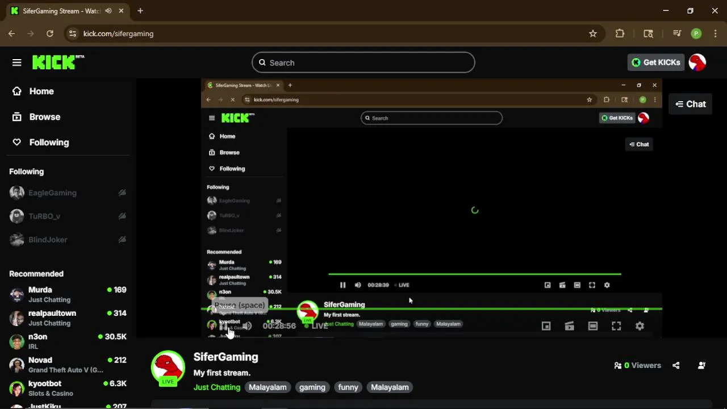This screenshot has width=727, height=409.
Task: Close the SiferGaming Stream tab
Action: 121,11
